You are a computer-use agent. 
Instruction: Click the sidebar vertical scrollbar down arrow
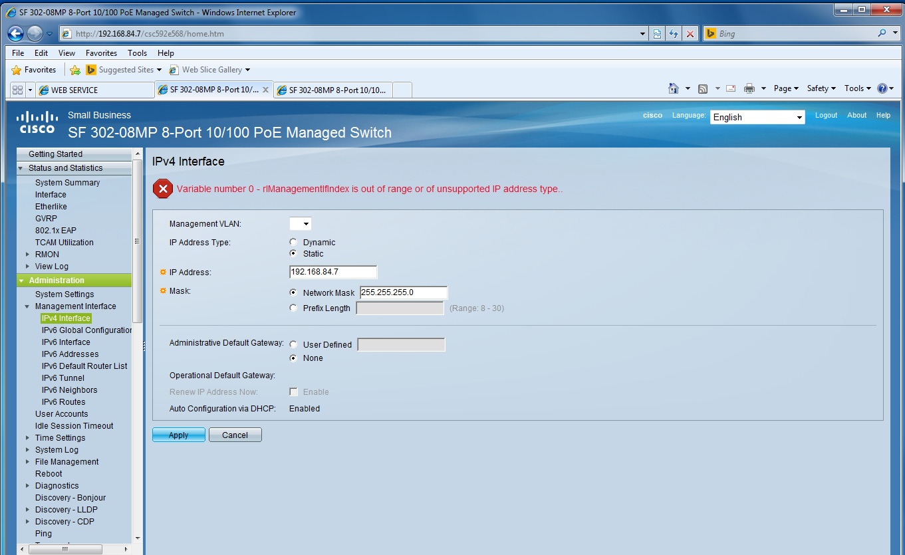(x=138, y=538)
